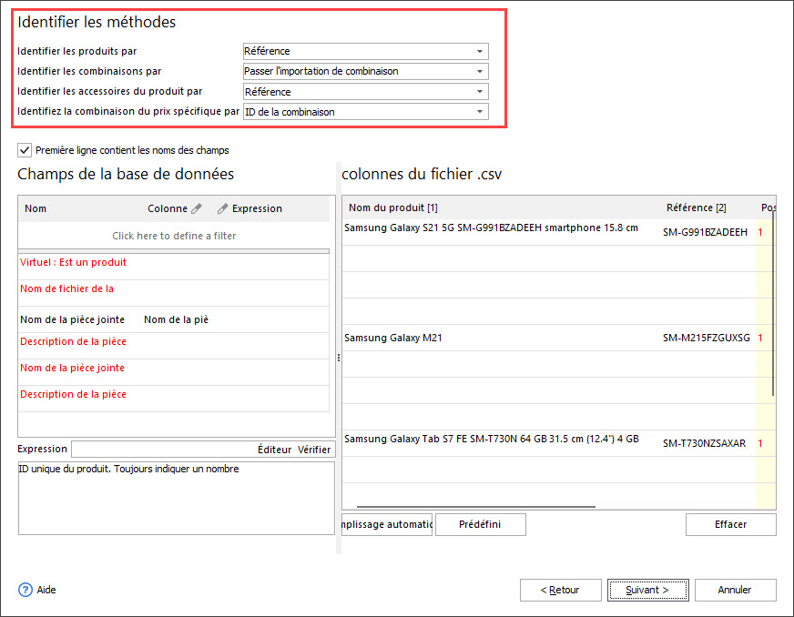Open the expression Éditeur link

tap(274, 450)
